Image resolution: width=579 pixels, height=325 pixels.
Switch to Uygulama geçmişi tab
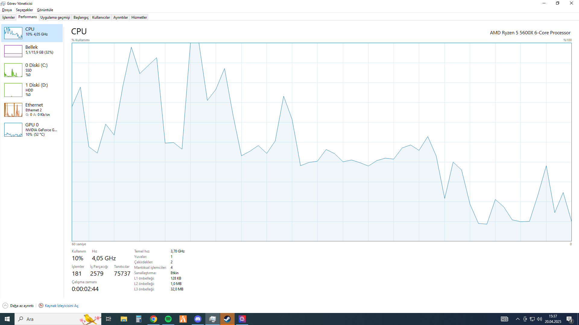55,17
